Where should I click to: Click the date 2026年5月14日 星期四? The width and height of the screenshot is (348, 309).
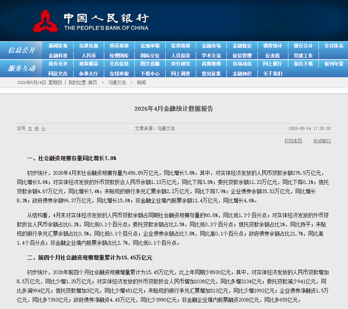39,82
